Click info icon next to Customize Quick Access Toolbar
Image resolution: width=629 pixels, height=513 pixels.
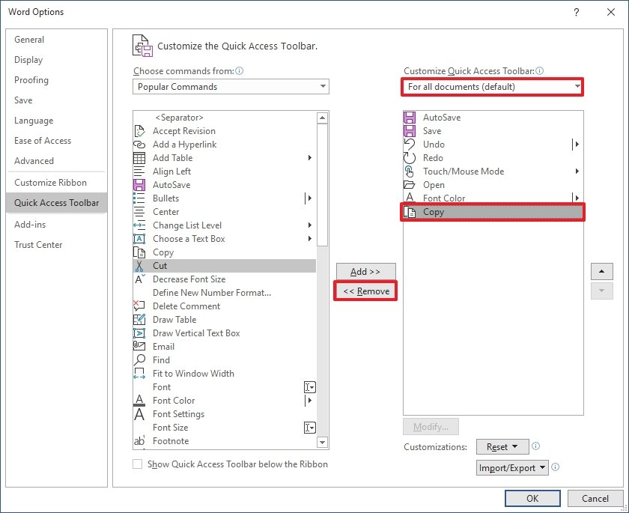540,71
